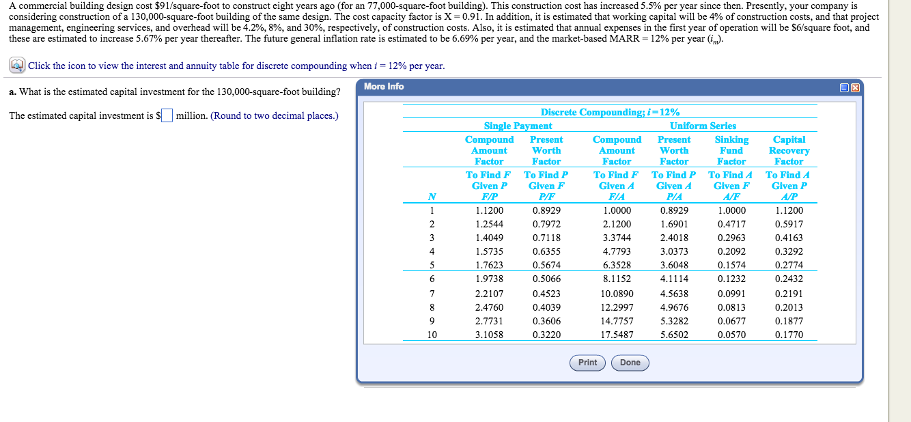Click the P/F column symbol
Viewport: 911px width, 422px height.
point(546,197)
